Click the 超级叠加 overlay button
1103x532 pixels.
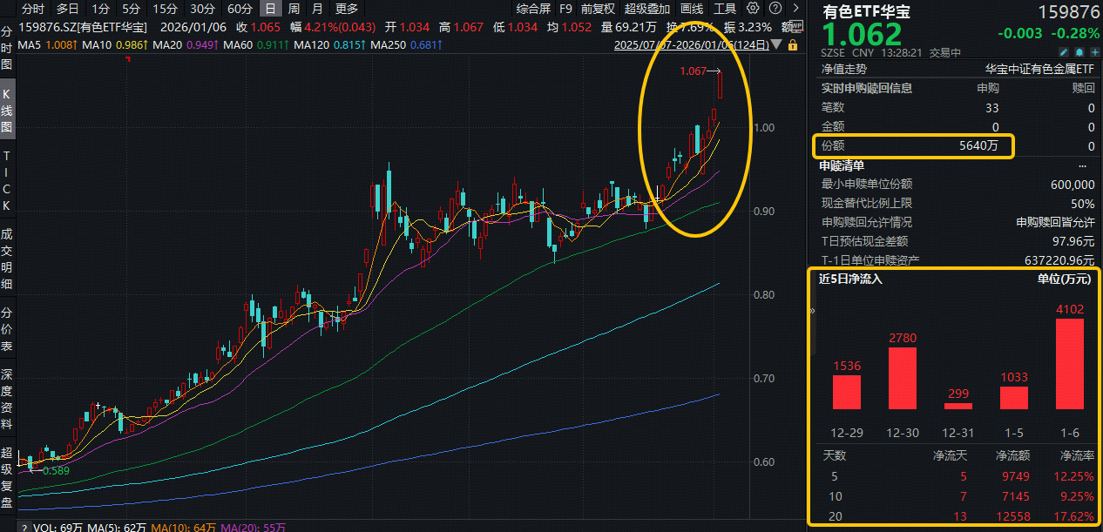pos(647,9)
